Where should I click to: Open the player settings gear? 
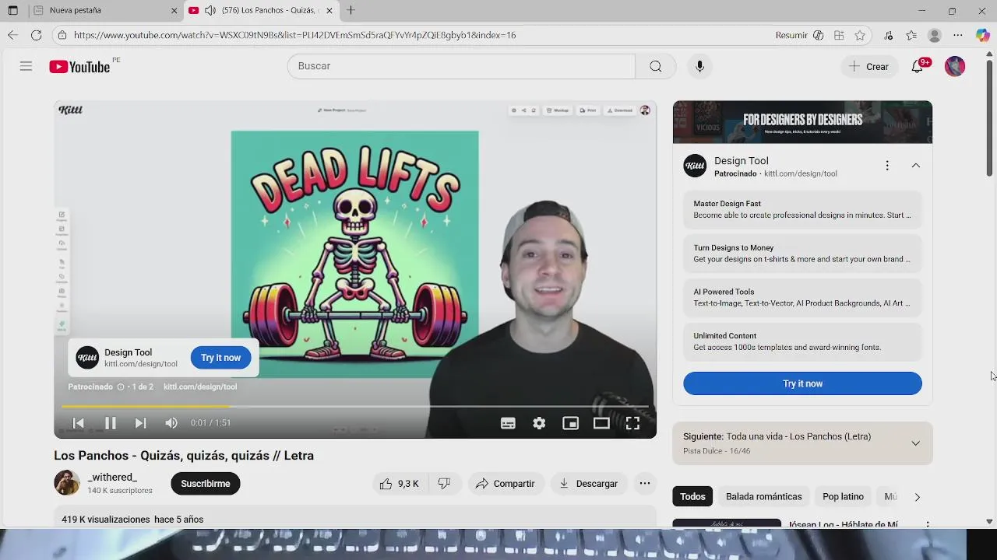(x=539, y=423)
